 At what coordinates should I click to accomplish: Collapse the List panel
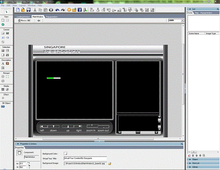[190, 9]
